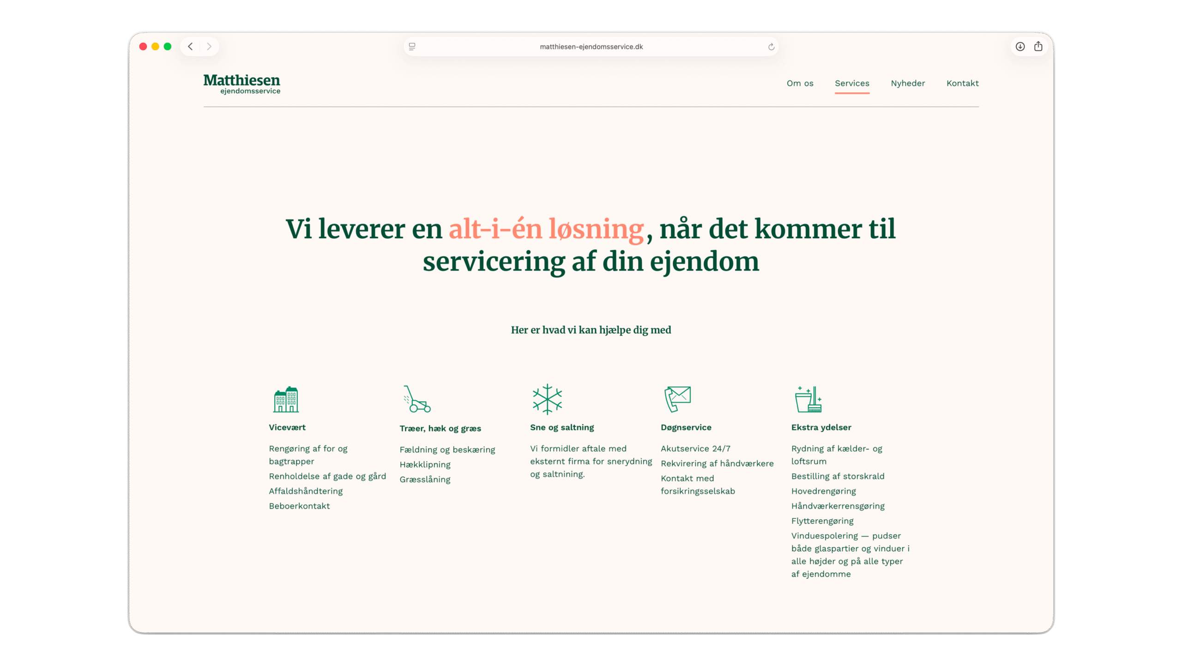Click the share icon in toolbar
Image resolution: width=1182 pixels, height=665 pixels.
[x=1038, y=47]
